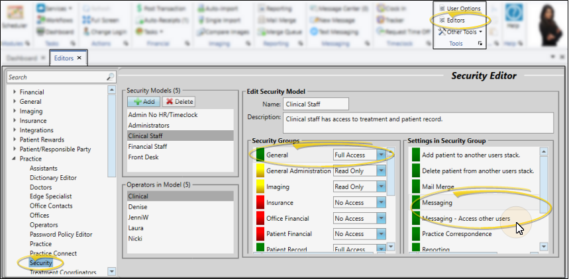
Task: Click the search magnifier icon
Action: [x=110, y=77]
